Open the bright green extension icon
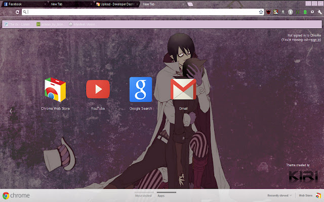This screenshot has height=202, width=324. [305, 12]
